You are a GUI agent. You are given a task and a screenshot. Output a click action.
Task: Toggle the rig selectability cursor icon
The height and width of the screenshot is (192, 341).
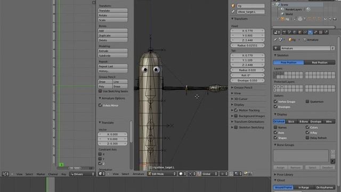click(330, 19)
